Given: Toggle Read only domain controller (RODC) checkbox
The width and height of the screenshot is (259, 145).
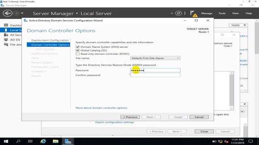Looking at the screenshot, I should click(77, 54).
